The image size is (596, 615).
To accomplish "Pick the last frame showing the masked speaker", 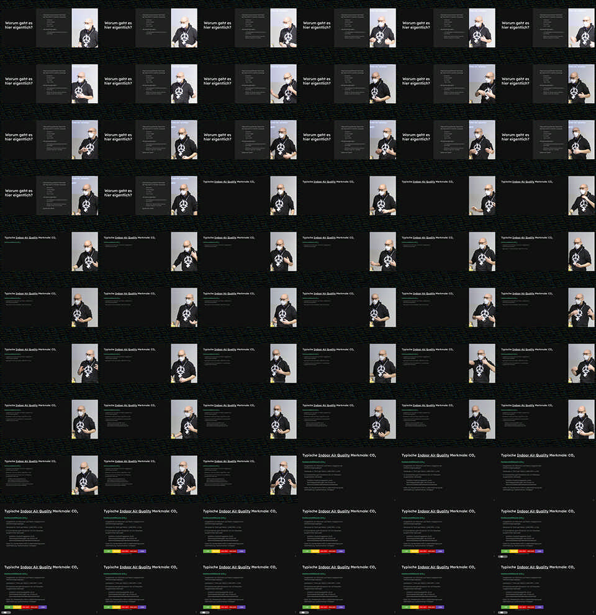I will (x=248, y=475).
